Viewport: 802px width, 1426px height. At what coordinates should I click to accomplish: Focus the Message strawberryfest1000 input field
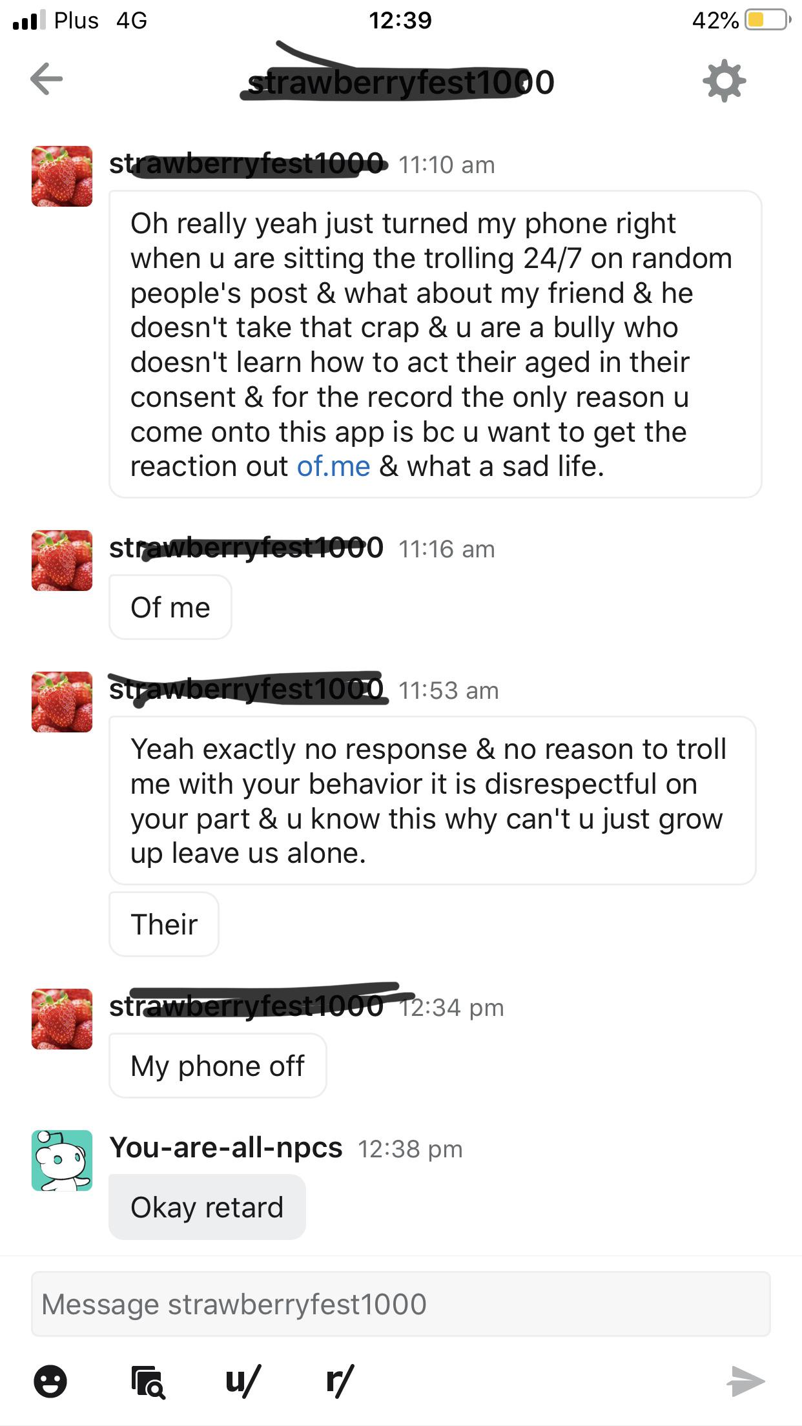(400, 1304)
